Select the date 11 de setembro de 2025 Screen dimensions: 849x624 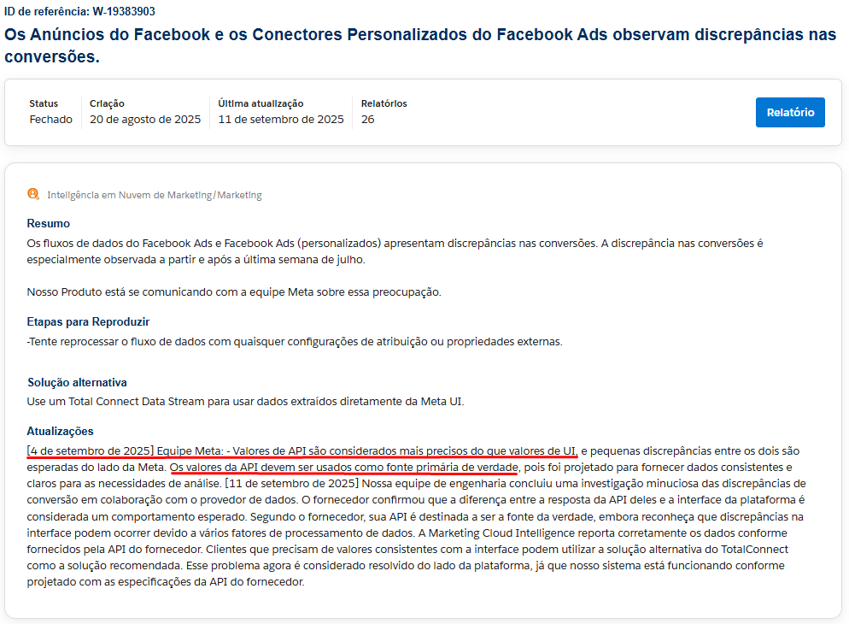point(281,120)
